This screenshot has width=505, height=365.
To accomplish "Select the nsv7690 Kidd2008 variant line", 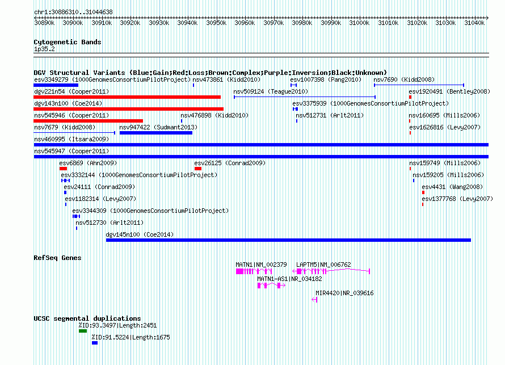I will [419, 85].
